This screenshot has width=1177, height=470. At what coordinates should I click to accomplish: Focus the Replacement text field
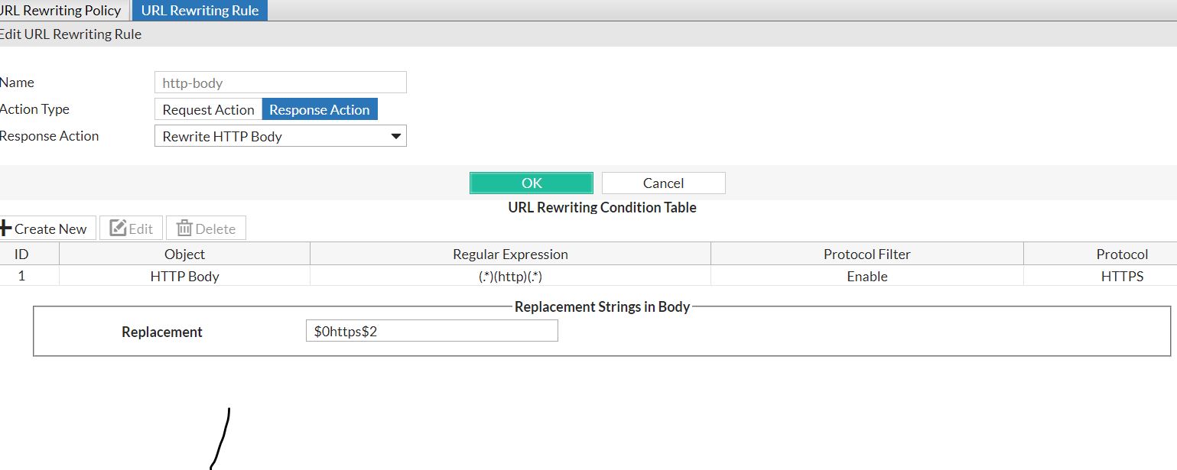click(x=431, y=331)
